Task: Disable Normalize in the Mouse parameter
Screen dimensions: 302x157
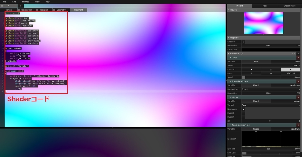Action: pos(243,109)
